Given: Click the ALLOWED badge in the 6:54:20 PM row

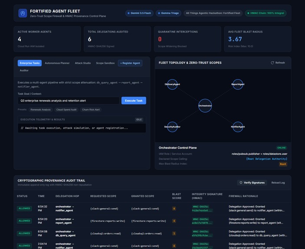Looking at the screenshot, I should click(24, 221).
